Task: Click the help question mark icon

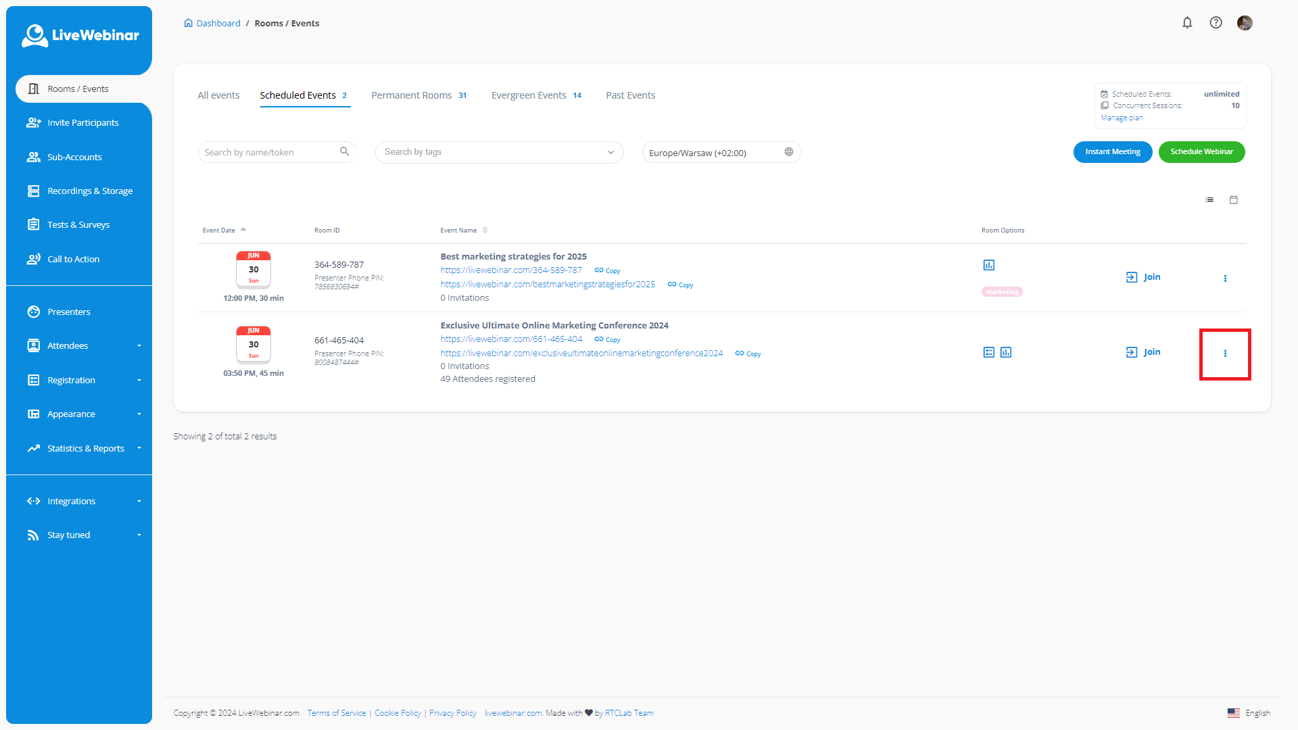Action: tap(1216, 23)
